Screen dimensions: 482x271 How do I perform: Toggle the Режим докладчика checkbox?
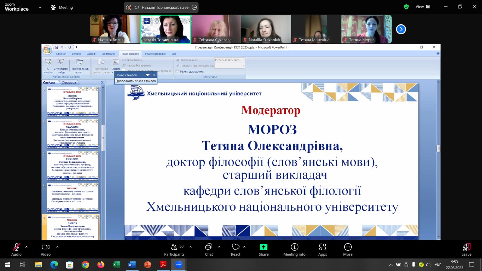point(177,71)
